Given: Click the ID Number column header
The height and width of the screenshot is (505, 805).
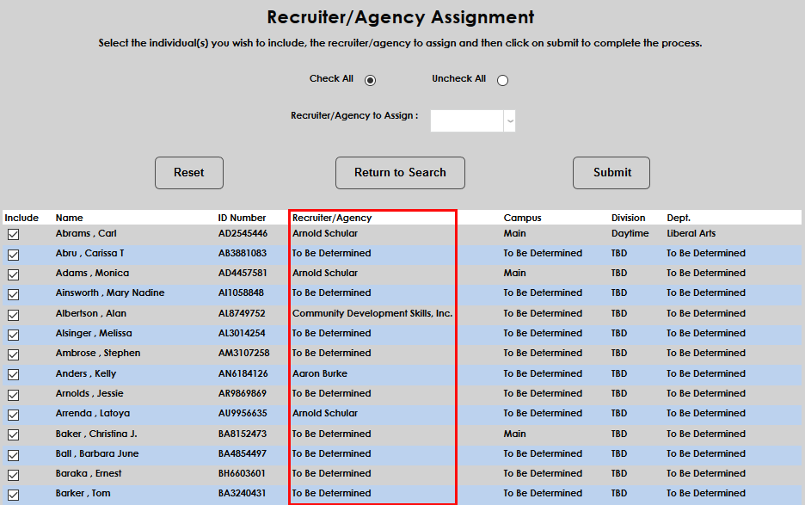Looking at the screenshot, I should pyautogui.click(x=237, y=218).
